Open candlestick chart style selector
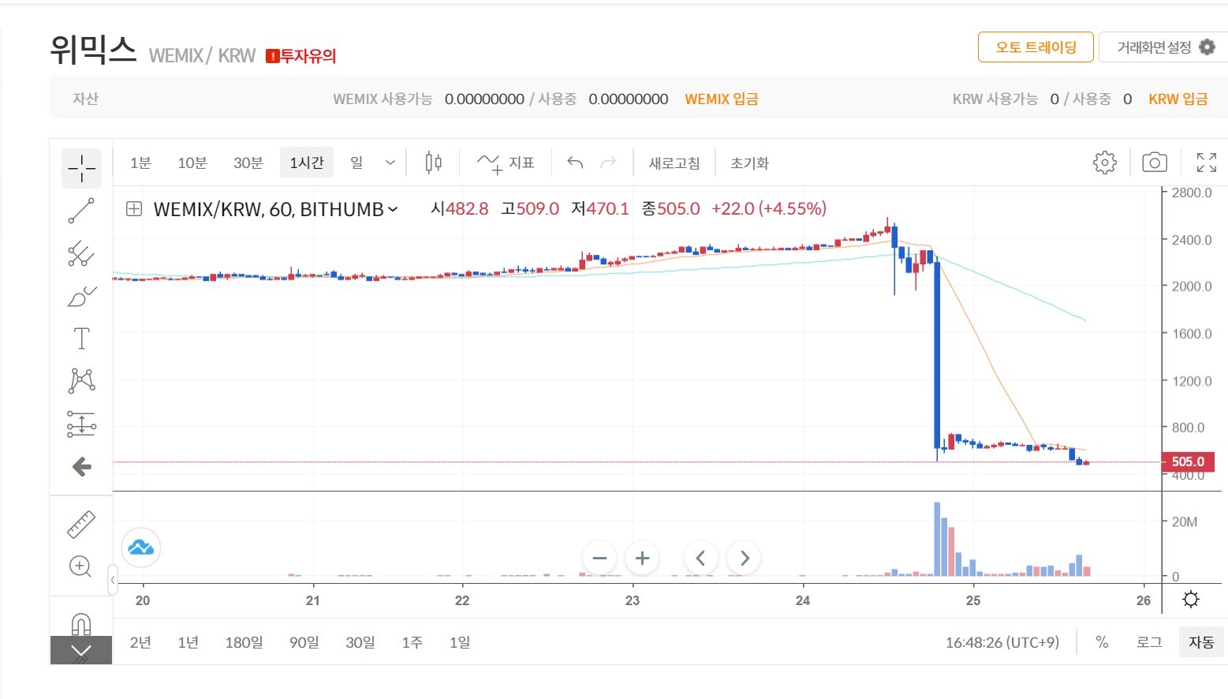 point(433,163)
